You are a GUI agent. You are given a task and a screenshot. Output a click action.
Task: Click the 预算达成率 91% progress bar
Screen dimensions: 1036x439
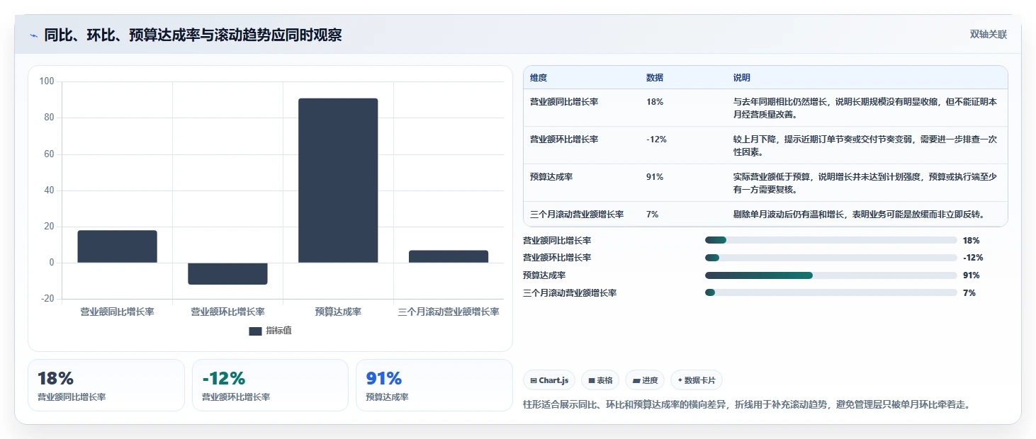point(831,275)
